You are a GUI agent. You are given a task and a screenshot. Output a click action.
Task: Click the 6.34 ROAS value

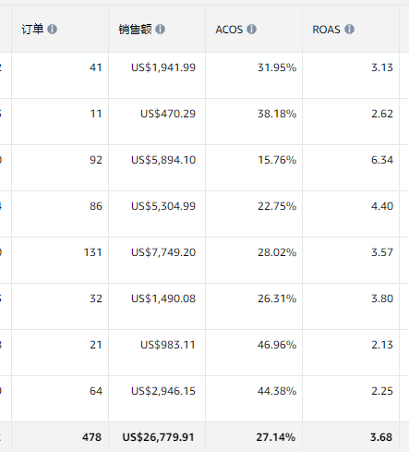click(382, 160)
